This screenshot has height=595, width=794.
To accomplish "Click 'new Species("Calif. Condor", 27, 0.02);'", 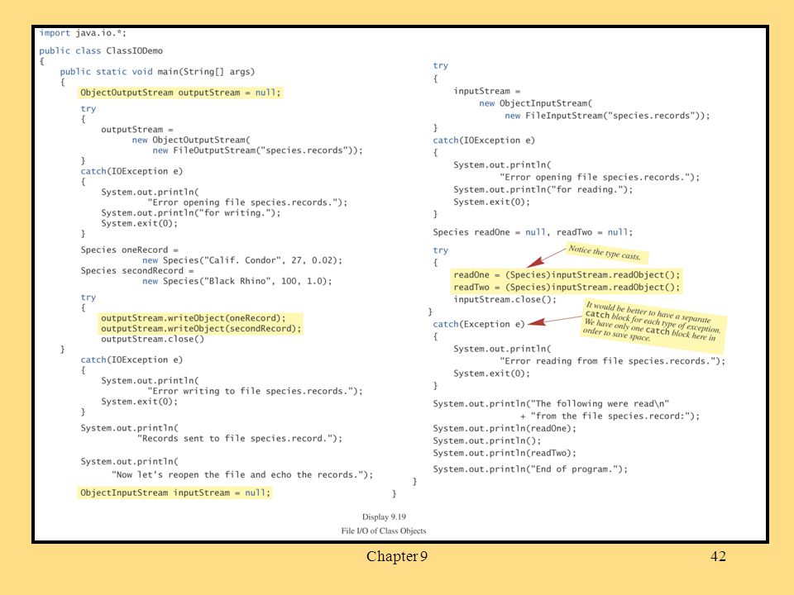I will coord(242,260).
